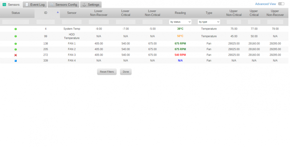The height and width of the screenshot is (147, 290).
Task: Click the Settings tab gear icon
Action: (x=84, y=5)
